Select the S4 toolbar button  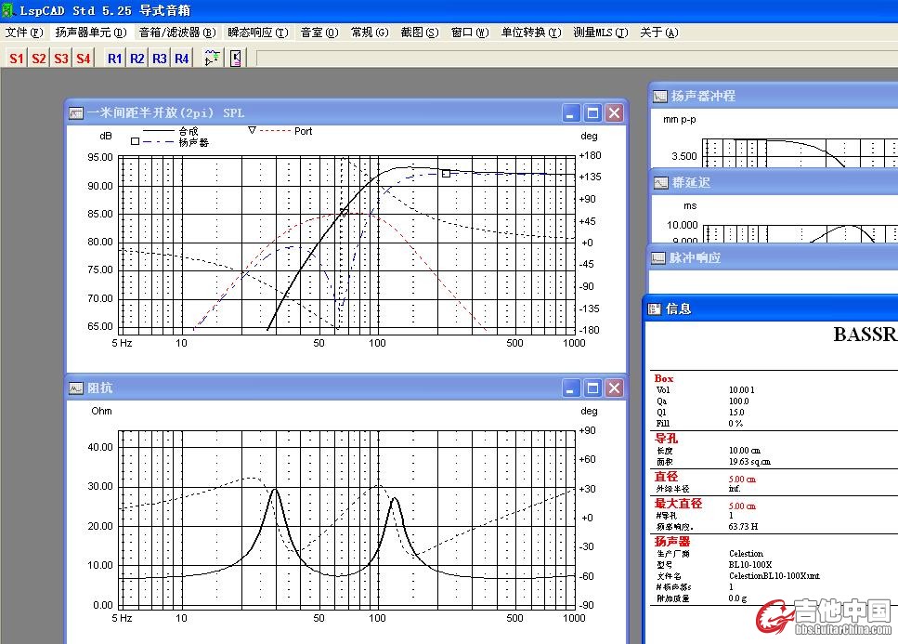pos(84,58)
